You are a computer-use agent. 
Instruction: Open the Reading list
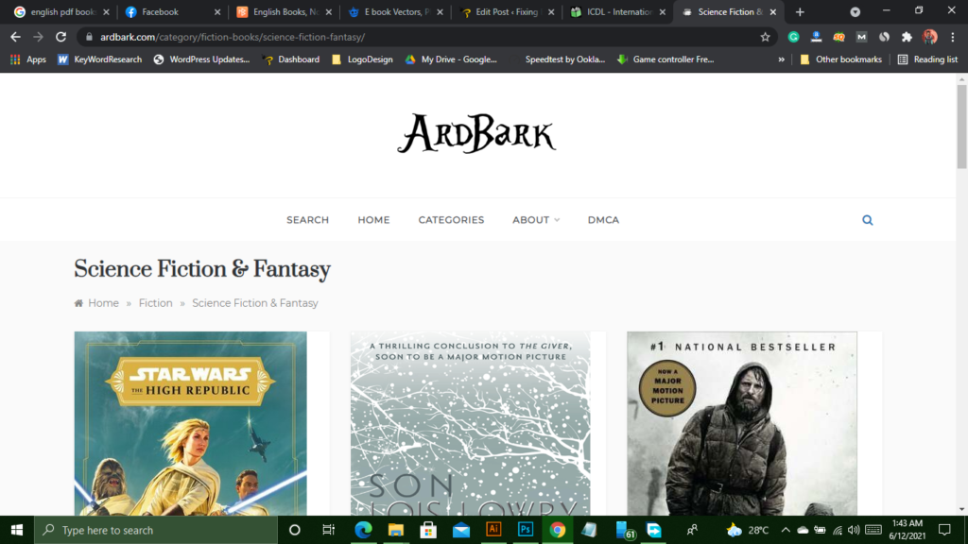[928, 59]
